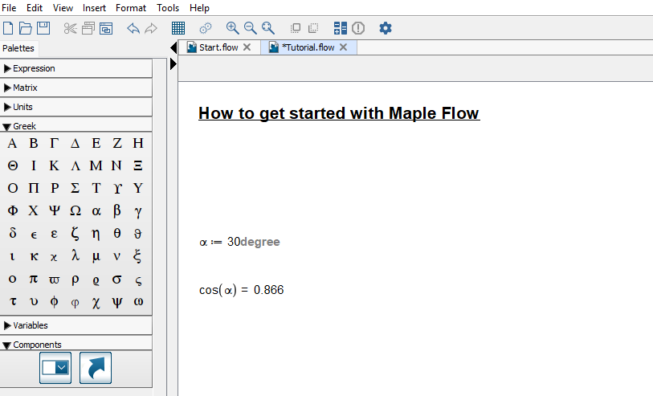
Task: Zoom in with magnifier plus
Action: pyautogui.click(x=232, y=28)
